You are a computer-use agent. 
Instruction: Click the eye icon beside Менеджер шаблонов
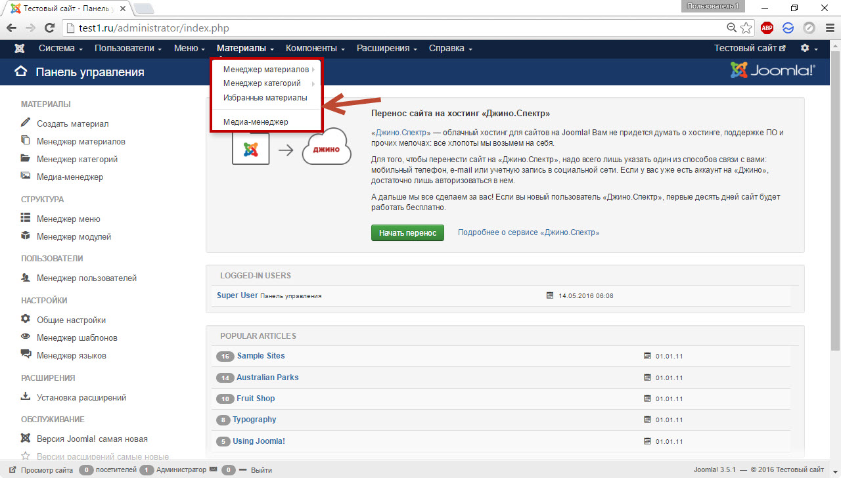pos(26,337)
